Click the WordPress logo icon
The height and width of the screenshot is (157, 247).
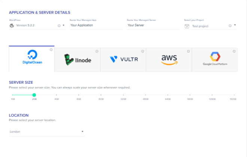click(x=12, y=26)
